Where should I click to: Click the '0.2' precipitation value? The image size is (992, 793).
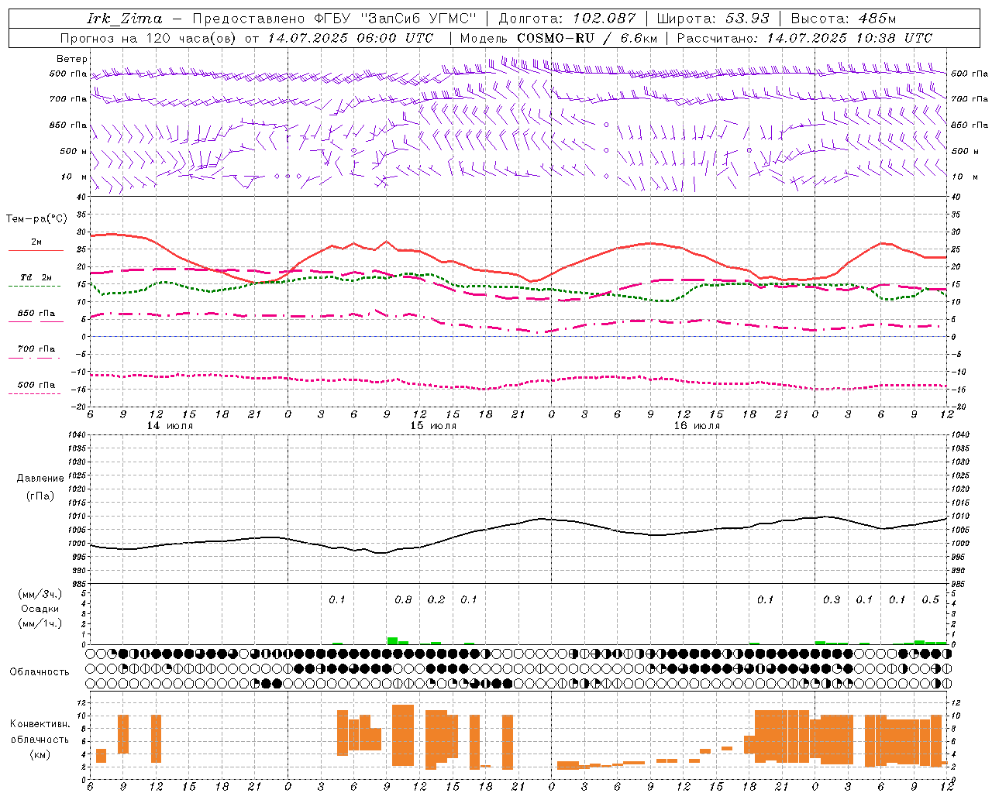pyautogui.click(x=436, y=600)
